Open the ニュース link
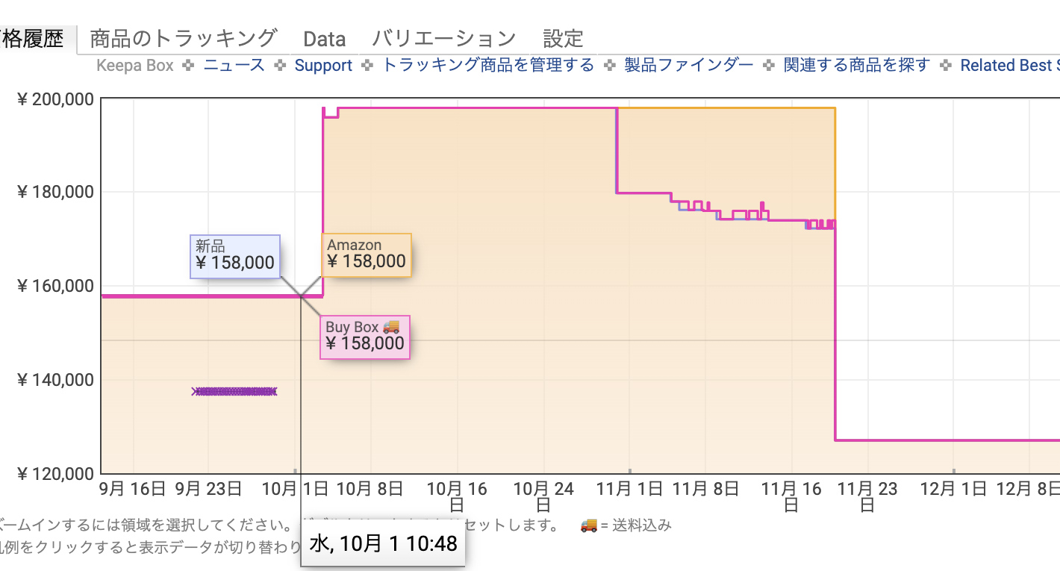This screenshot has height=571, width=1060. click(234, 65)
